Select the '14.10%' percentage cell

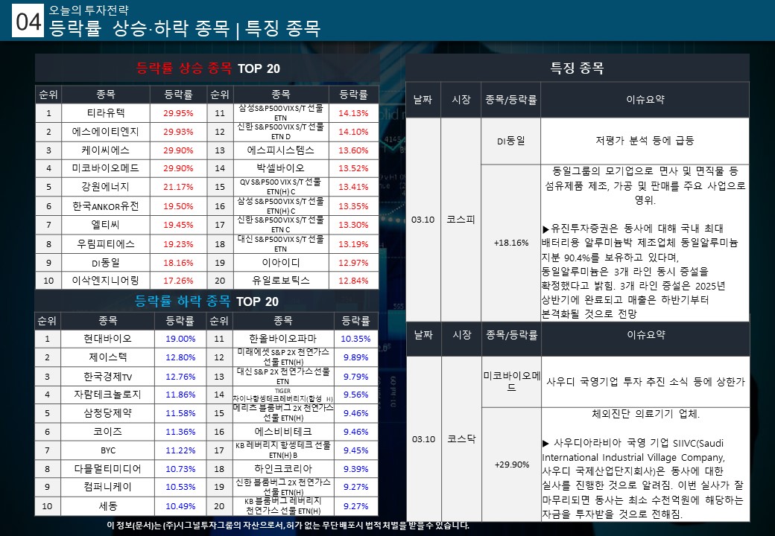(x=353, y=132)
